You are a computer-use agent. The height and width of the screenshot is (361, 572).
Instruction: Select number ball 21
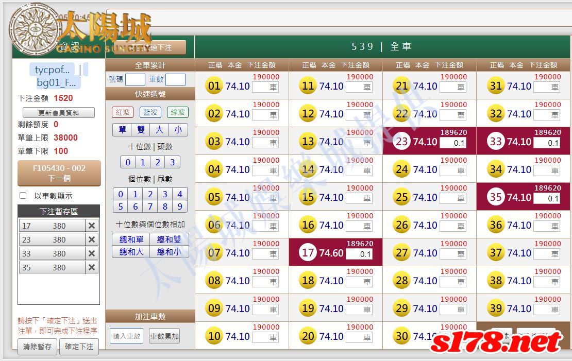401,85
